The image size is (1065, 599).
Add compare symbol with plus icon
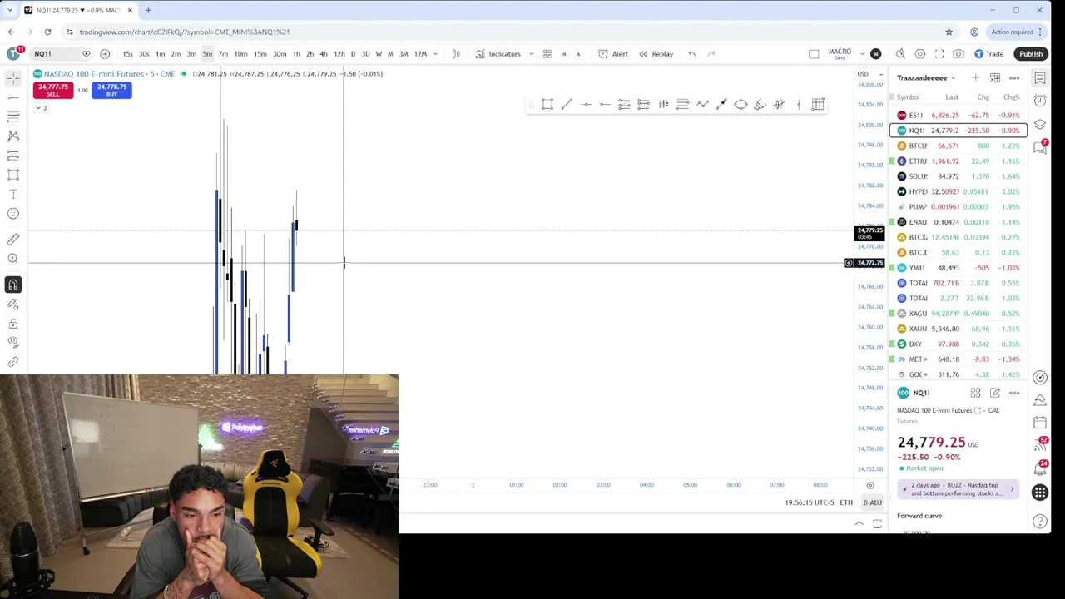105,54
